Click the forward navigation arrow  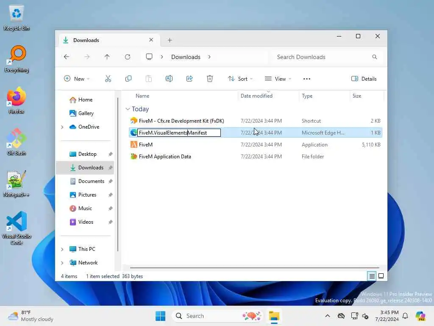pyautogui.click(x=87, y=57)
